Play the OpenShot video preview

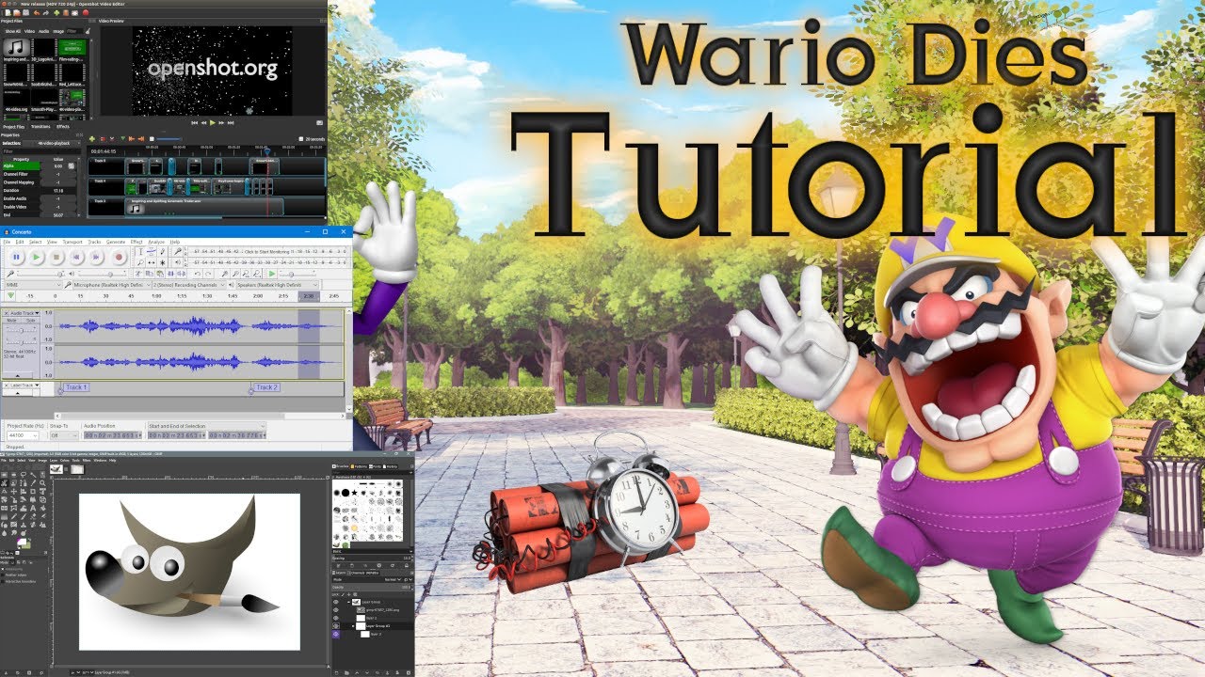(213, 122)
